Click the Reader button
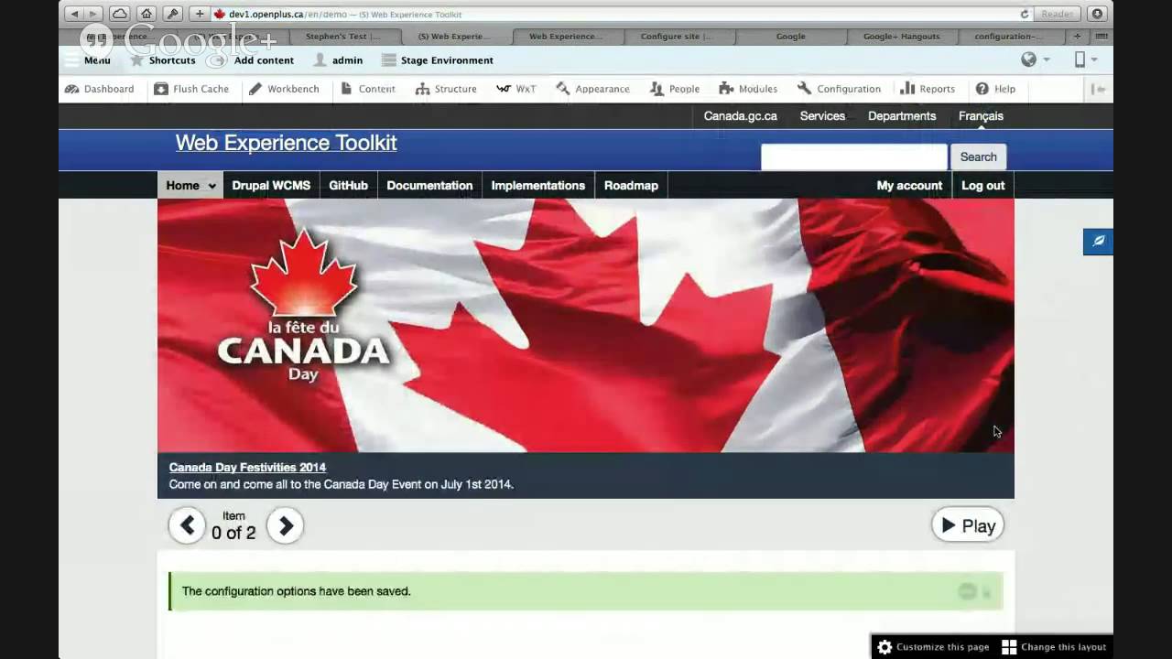This screenshot has width=1172, height=659. [1057, 14]
